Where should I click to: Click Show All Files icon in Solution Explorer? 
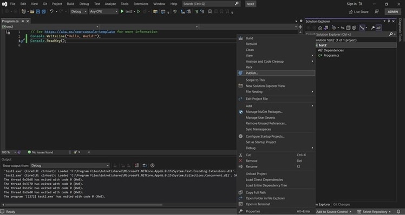354,28
